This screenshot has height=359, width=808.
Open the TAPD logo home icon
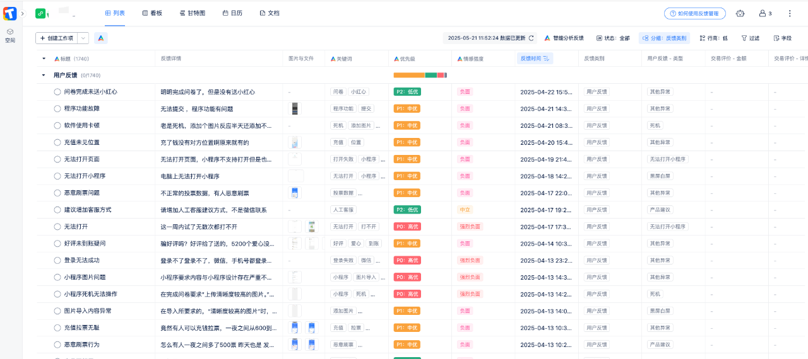[10, 13]
